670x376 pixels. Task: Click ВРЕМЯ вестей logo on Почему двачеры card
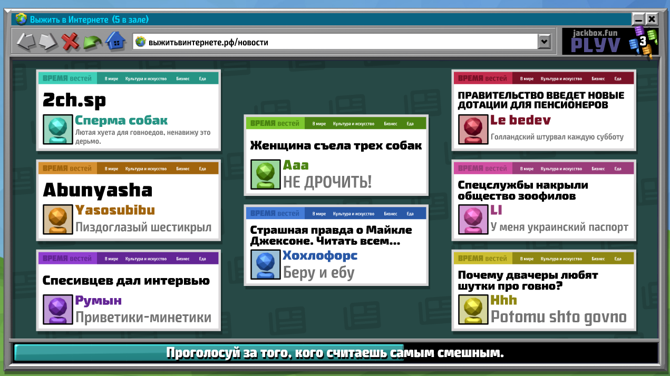pos(482,258)
